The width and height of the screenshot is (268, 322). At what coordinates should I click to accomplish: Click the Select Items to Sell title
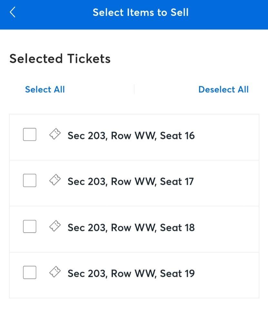click(141, 13)
